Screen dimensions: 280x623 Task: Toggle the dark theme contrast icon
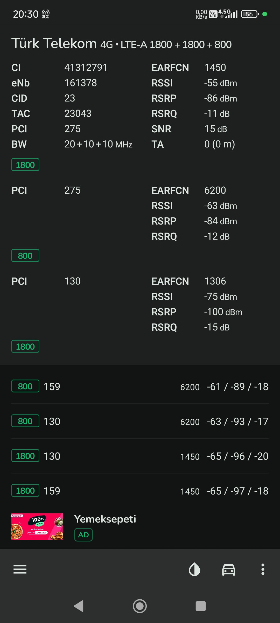(x=194, y=569)
